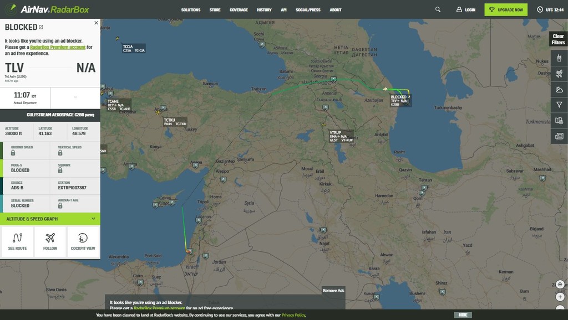Open the weather layer icon
Image resolution: width=568 pixels, height=320 pixels.
(x=559, y=89)
